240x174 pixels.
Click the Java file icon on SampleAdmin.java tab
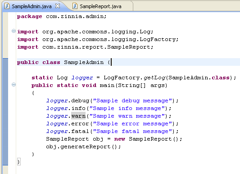(x=7, y=6)
